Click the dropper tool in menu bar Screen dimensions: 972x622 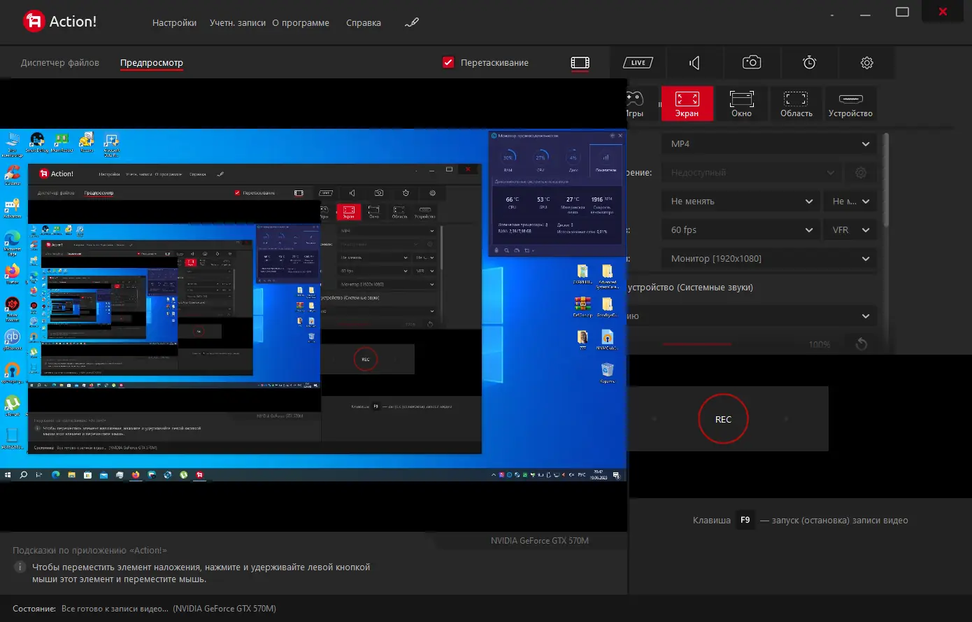pos(412,23)
